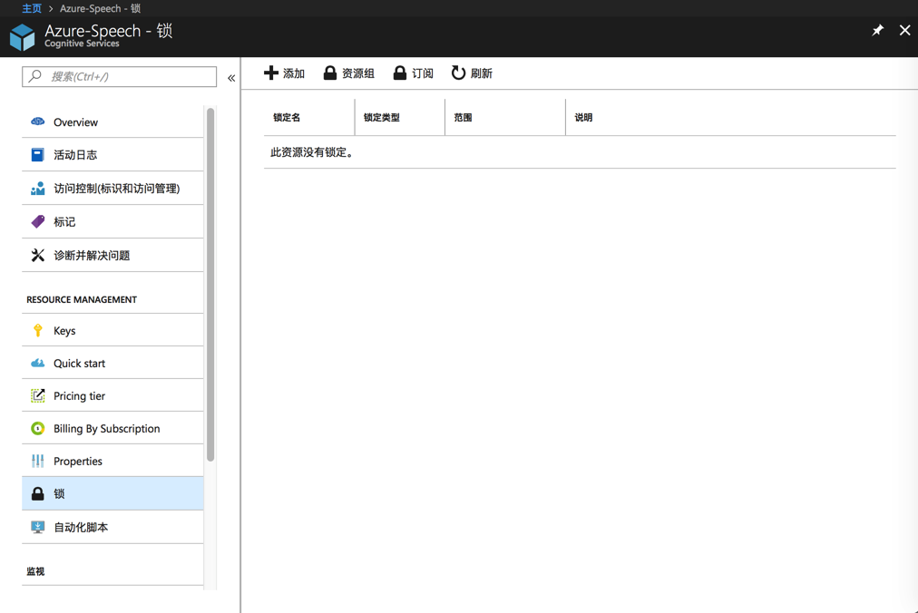Click the purple tag icon for 标记
918x613 pixels.
37,221
